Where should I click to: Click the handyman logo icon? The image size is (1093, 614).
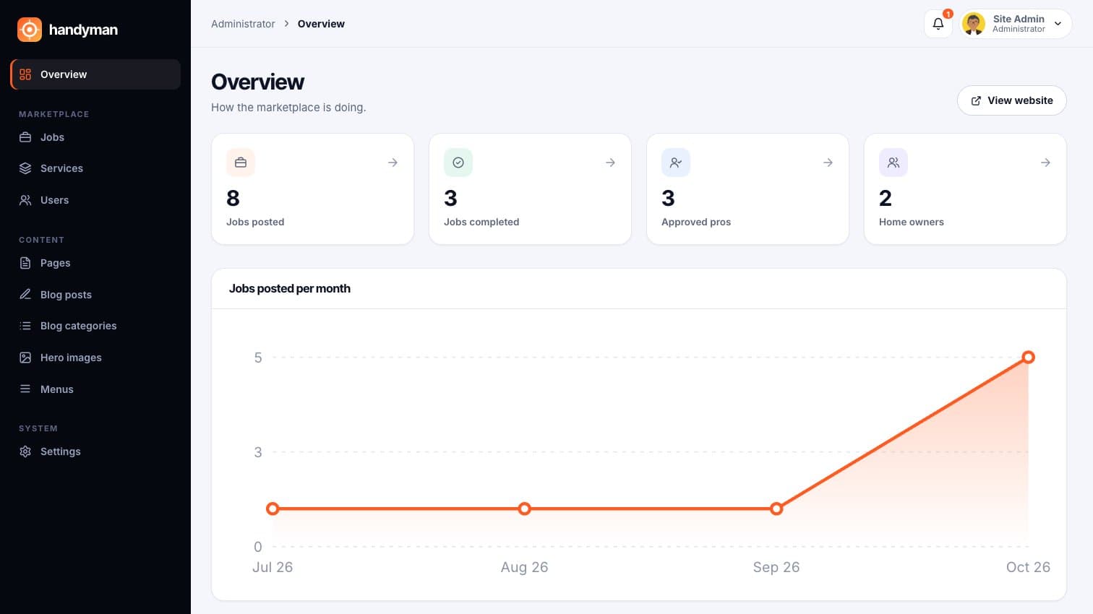(x=30, y=30)
